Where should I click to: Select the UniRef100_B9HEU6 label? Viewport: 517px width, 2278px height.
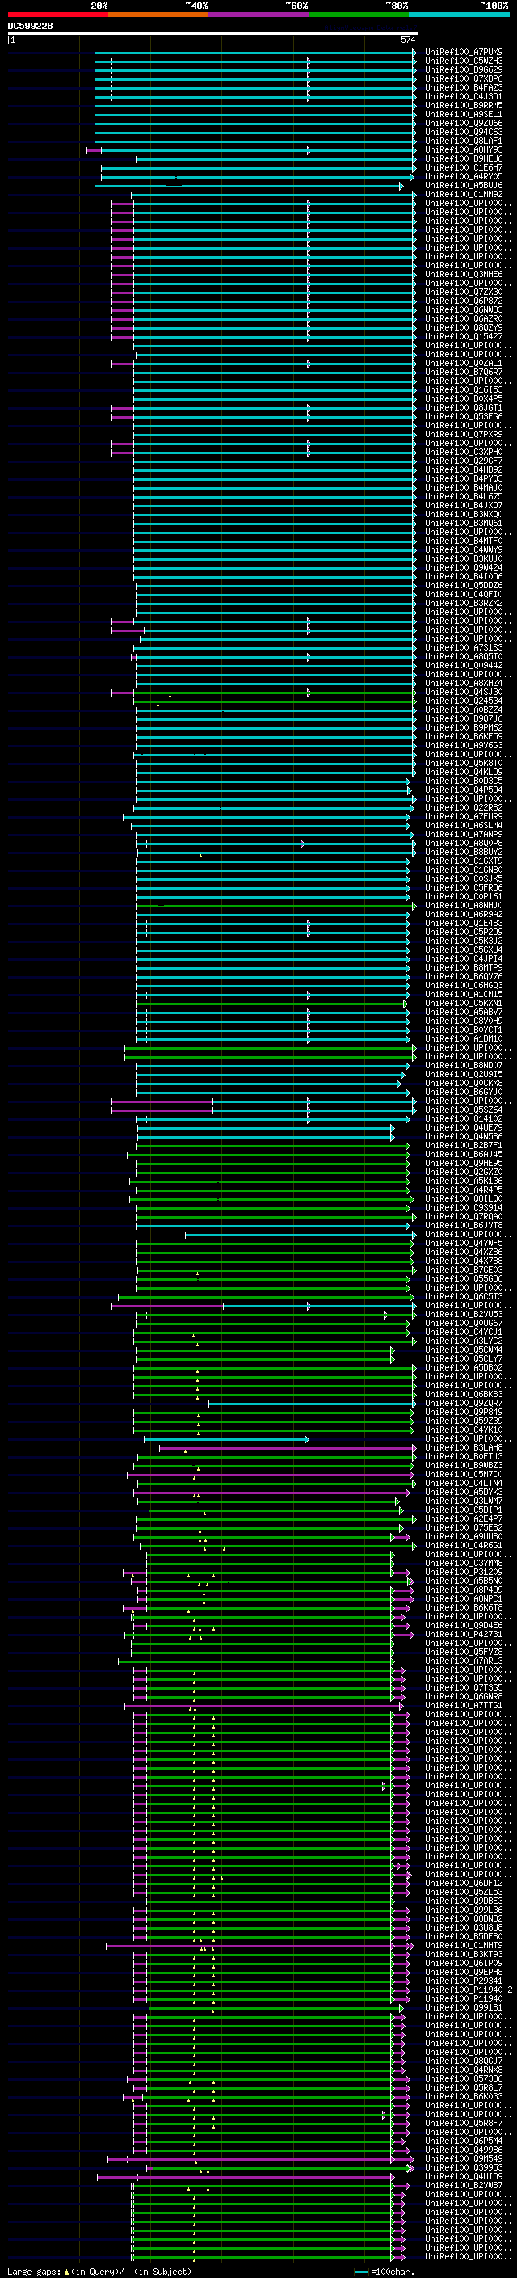click(464, 158)
